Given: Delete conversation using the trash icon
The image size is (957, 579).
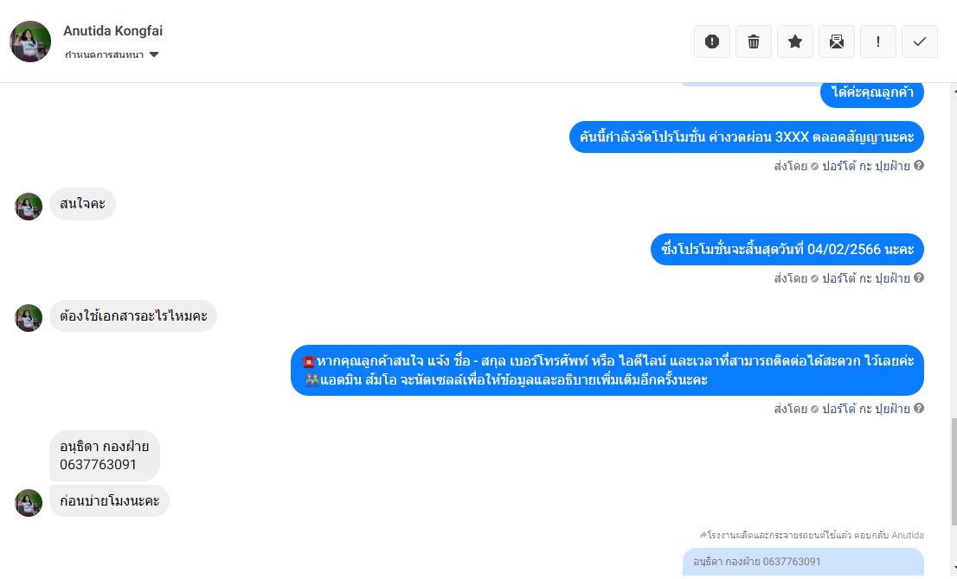Looking at the screenshot, I should (x=753, y=41).
